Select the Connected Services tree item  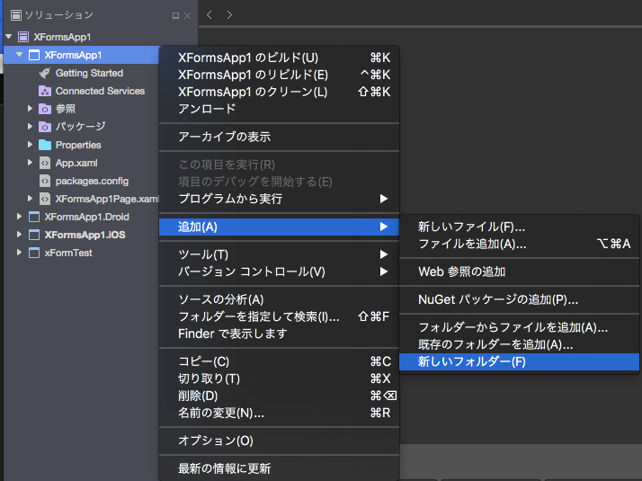(x=101, y=91)
